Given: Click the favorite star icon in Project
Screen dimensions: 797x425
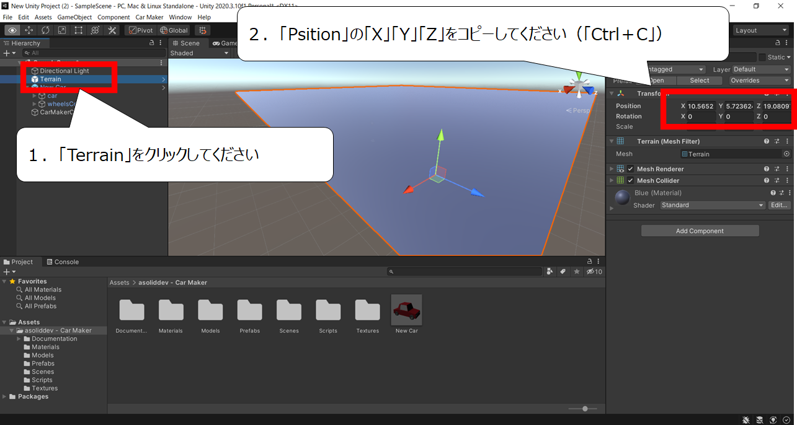Looking at the screenshot, I should click(x=577, y=271).
